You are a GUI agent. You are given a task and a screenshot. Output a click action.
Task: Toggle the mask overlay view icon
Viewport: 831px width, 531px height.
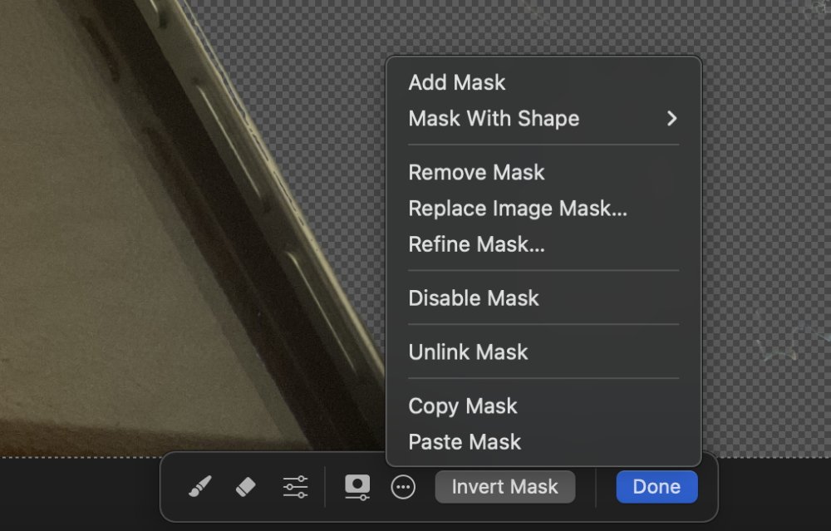coord(357,487)
